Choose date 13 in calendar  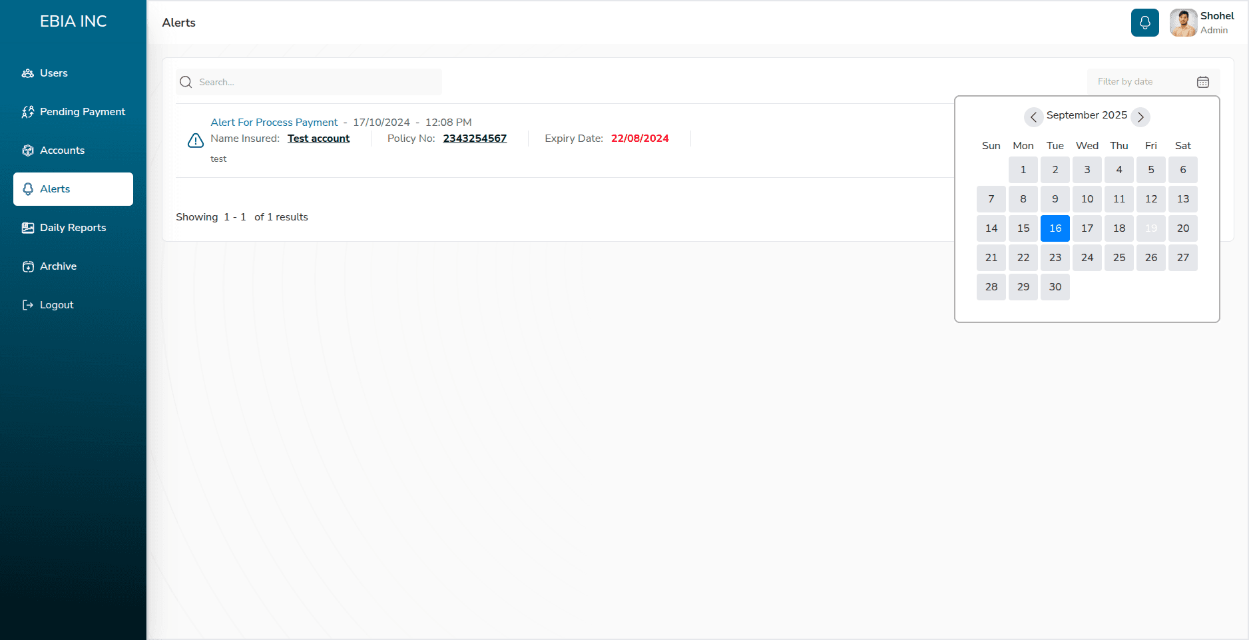click(x=1183, y=199)
